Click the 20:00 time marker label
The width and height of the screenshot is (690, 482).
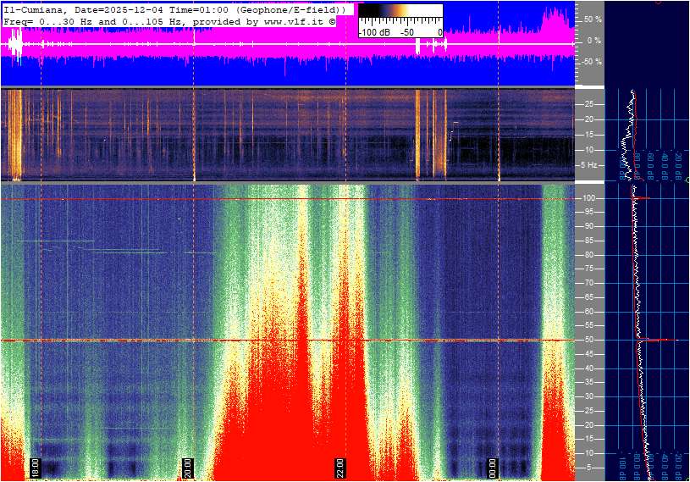click(188, 468)
